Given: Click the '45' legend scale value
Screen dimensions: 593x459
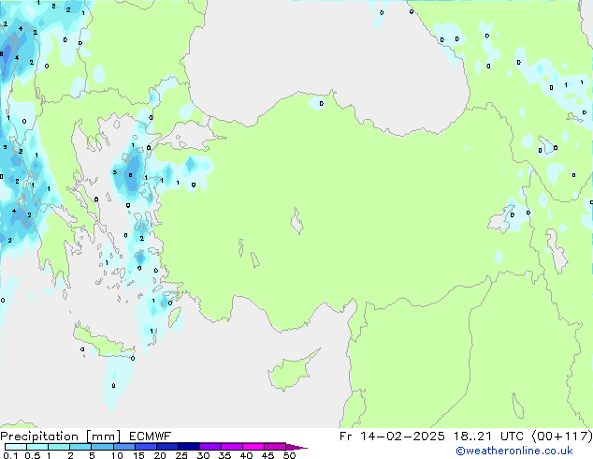Looking at the screenshot, I should [x=268, y=455].
